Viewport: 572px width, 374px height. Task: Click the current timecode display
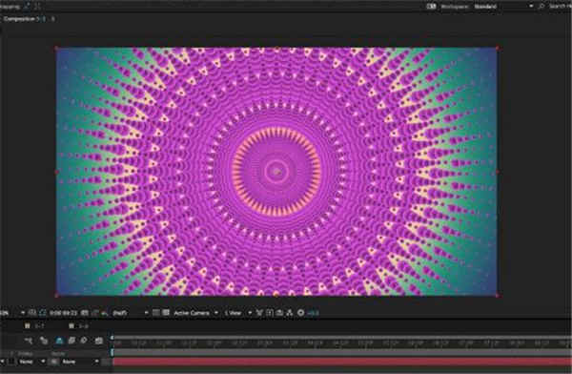click(63, 313)
